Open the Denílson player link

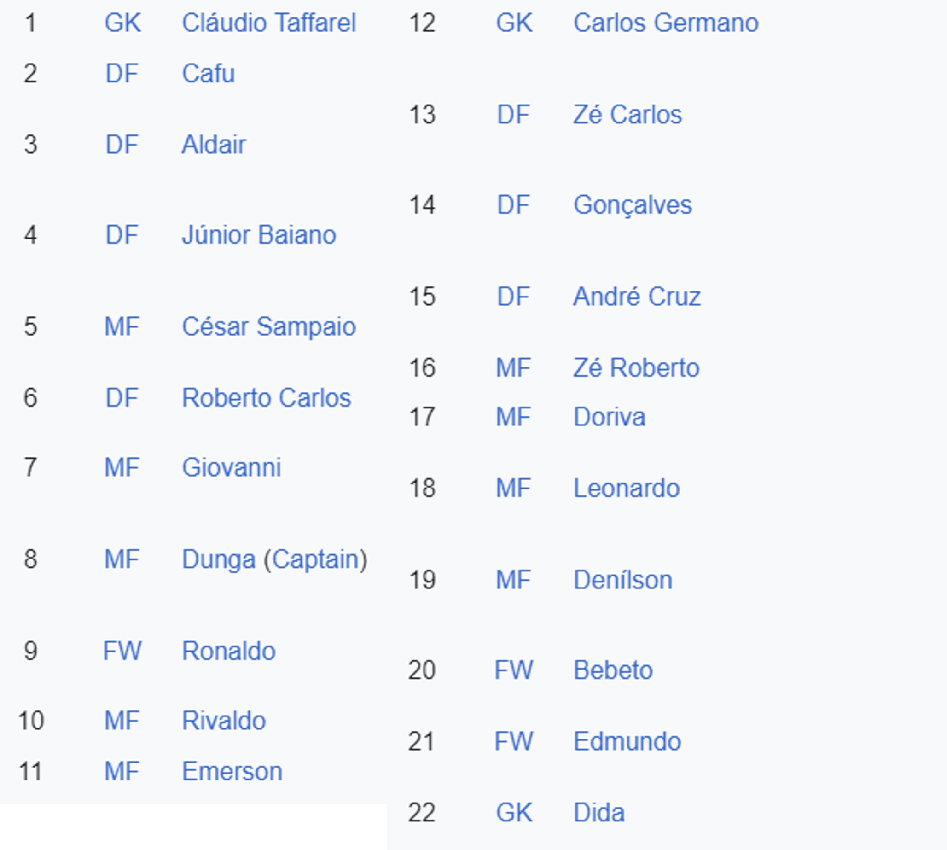623,580
